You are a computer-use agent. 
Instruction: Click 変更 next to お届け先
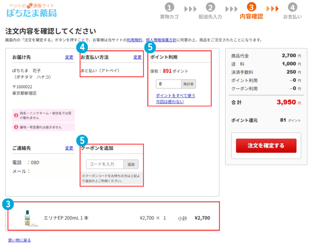click(x=69, y=58)
